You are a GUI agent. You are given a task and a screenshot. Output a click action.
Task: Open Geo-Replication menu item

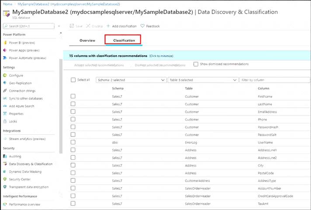click(x=20, y=83)
